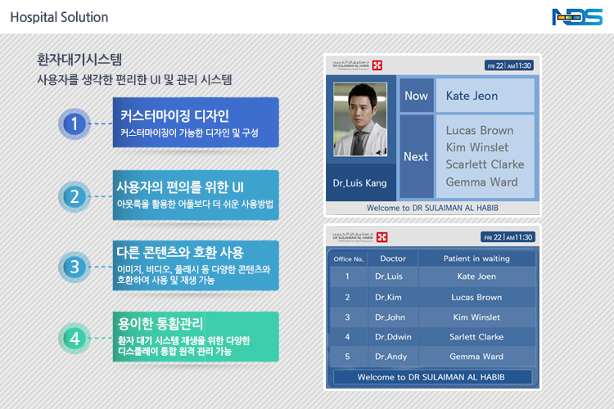
Task: Click the number 3 circle badge
Action: (74, 267)
